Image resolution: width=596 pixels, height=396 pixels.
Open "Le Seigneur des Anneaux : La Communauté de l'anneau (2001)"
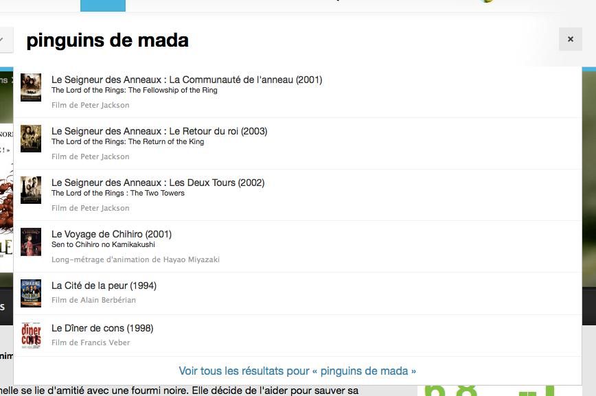(x=186, y=80)
